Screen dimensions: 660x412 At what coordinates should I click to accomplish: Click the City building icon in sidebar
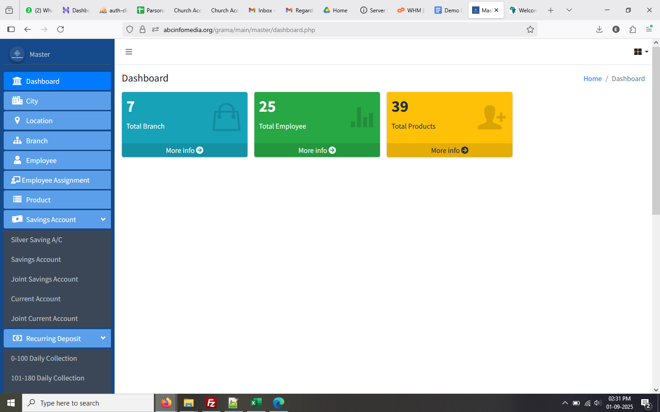[17, 101]
